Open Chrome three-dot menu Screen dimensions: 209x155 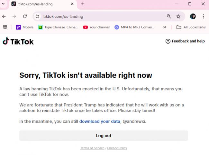[203, 16]
